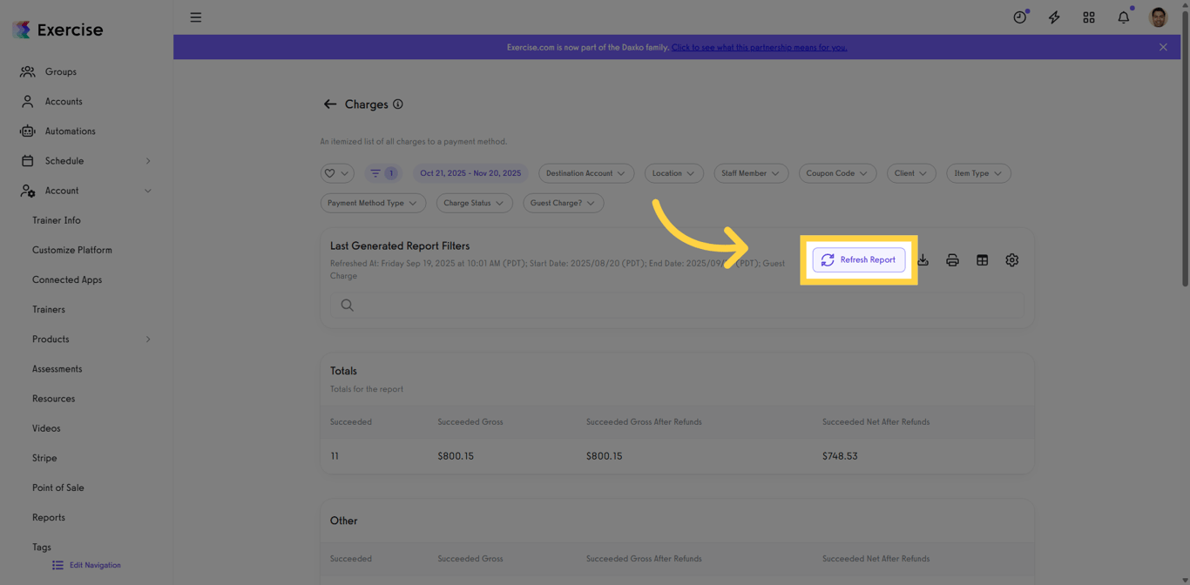The height and width of the screenshot is (585, 1190).
Task: Open Resources sidebar item
Action: coord(54,399)
